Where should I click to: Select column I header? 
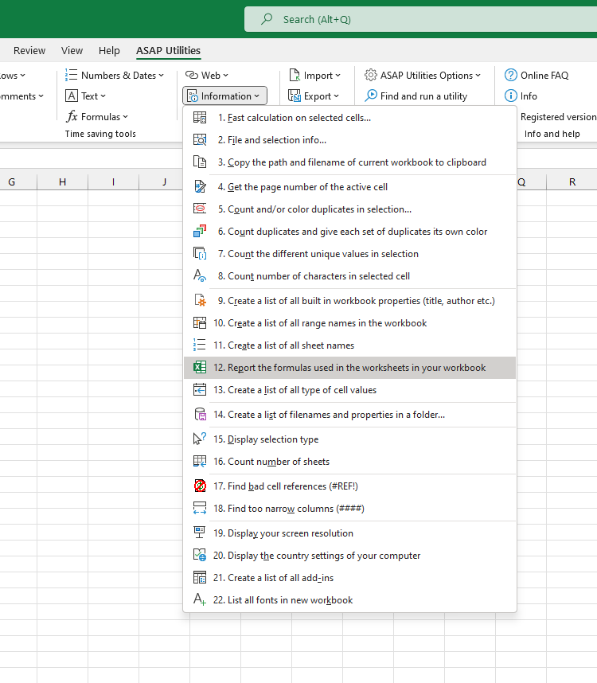tap(113, 182)
